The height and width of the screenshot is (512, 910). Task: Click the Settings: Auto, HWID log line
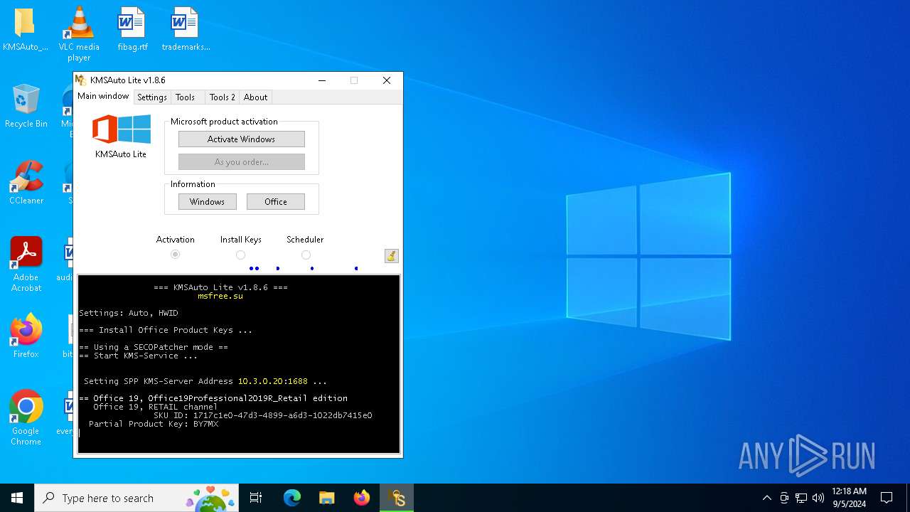pyautogui.click(x=129, y=313)
